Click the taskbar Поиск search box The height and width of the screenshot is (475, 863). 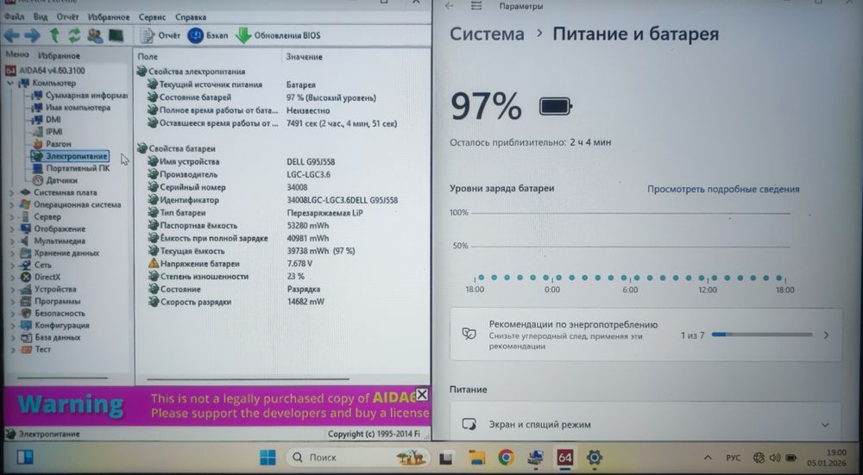tap(358, 458)
